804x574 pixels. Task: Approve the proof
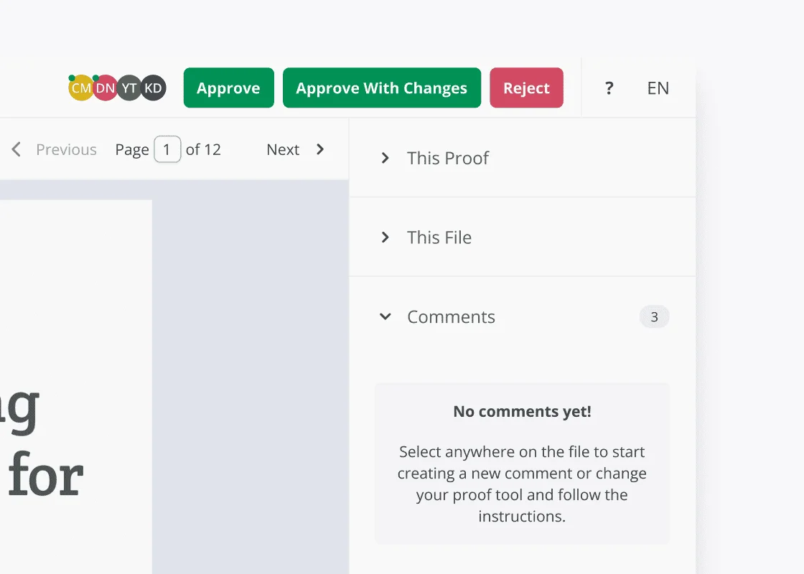(x=228, y=88)
